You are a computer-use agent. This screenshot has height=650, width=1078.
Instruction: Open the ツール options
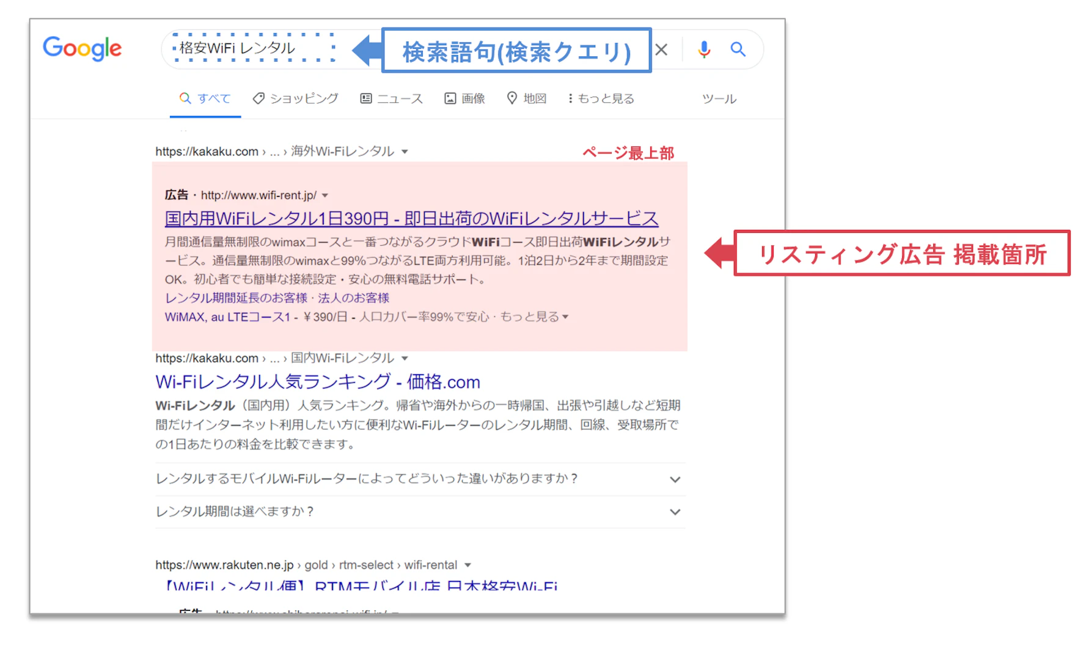[719, 99]
